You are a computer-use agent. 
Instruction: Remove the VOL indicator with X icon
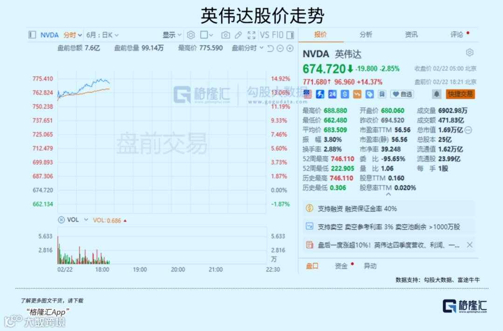point(61,220)
